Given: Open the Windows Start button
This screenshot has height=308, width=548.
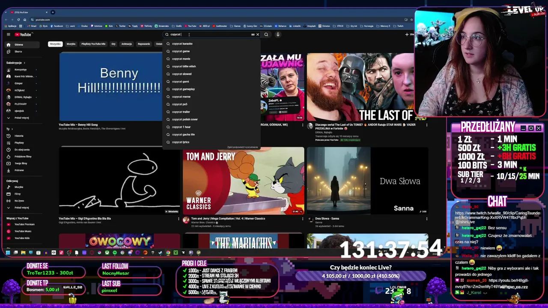Looking at the screenshot, I should 8,253.
